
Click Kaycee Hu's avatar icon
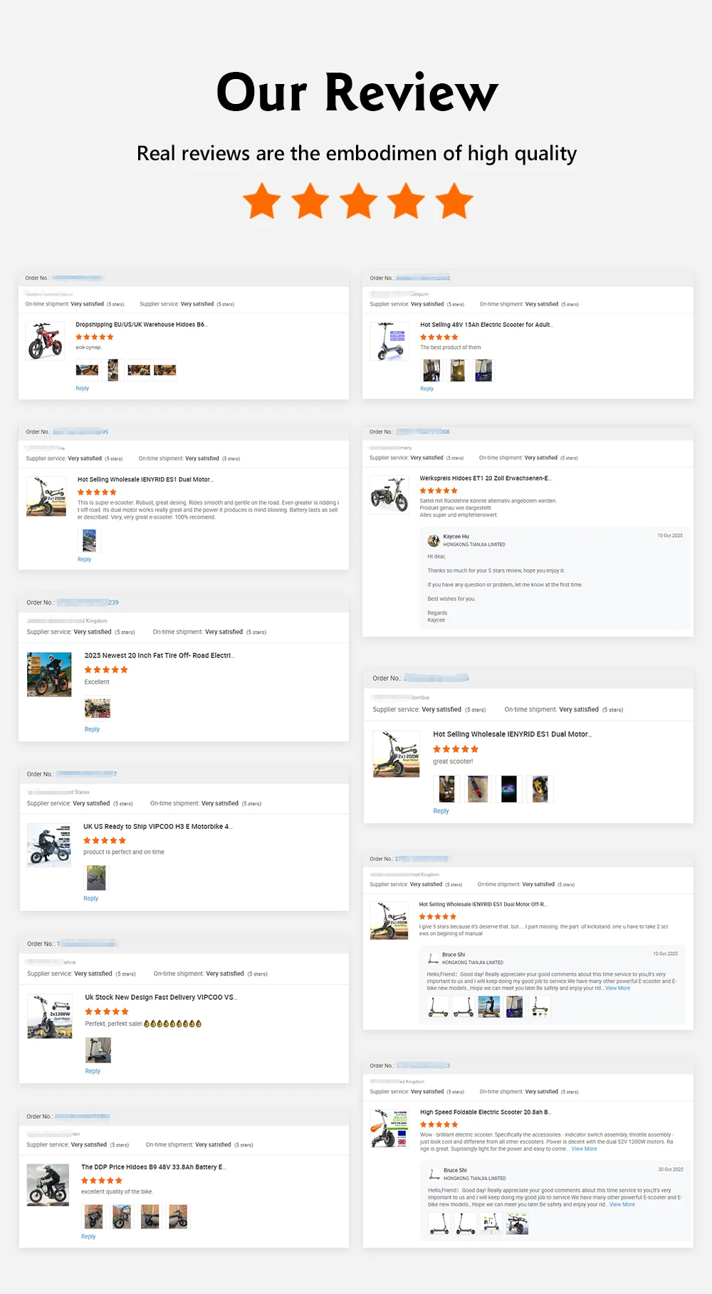434,541
